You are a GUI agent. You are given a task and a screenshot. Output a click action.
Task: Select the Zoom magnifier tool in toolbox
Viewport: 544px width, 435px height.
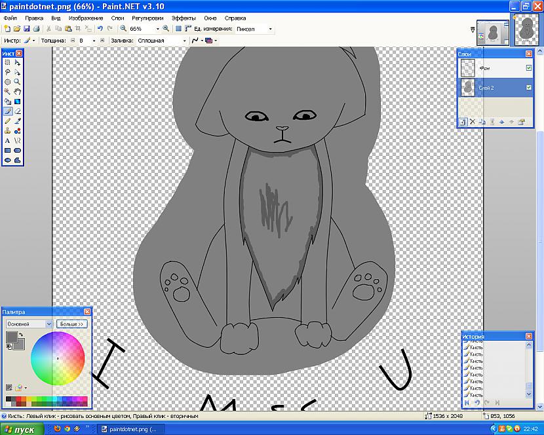(x=17, y=82)
